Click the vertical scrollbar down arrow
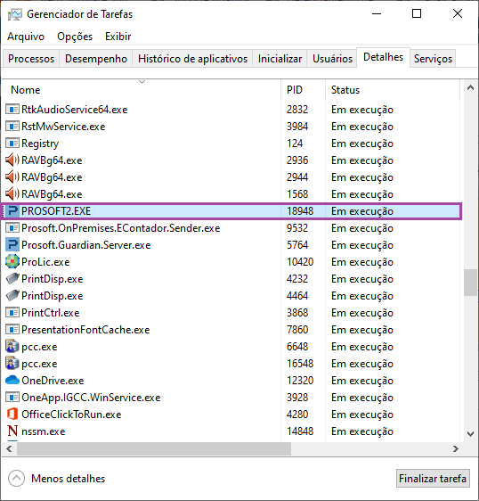The height and width of the screenshot is (501, 479). 470,434
